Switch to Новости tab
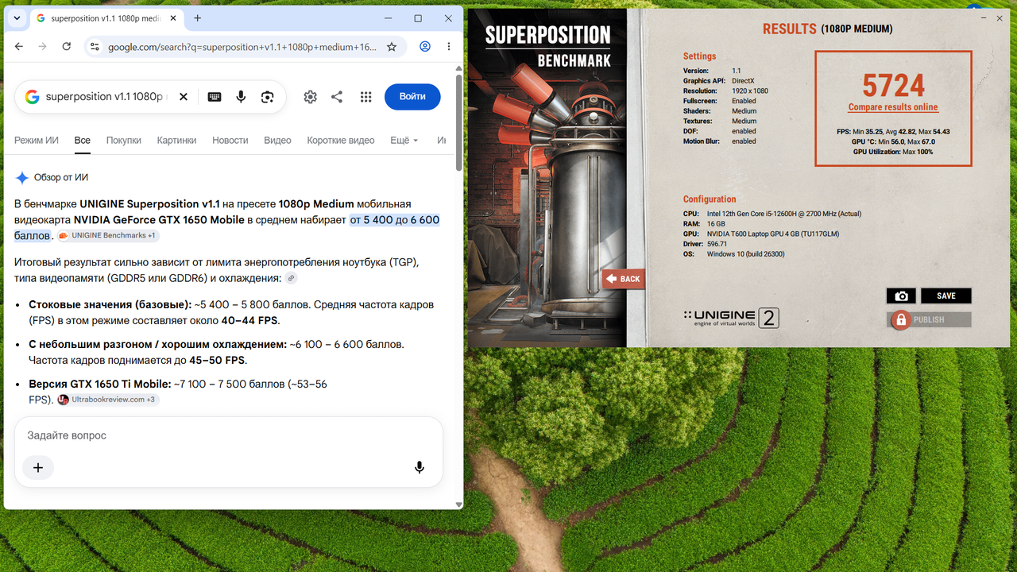1017x572 pixels. [x=230, y=141]
